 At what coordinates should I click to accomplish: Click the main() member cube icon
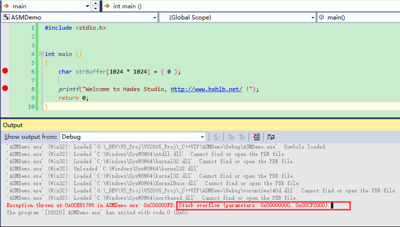click(x=322, y=18)
